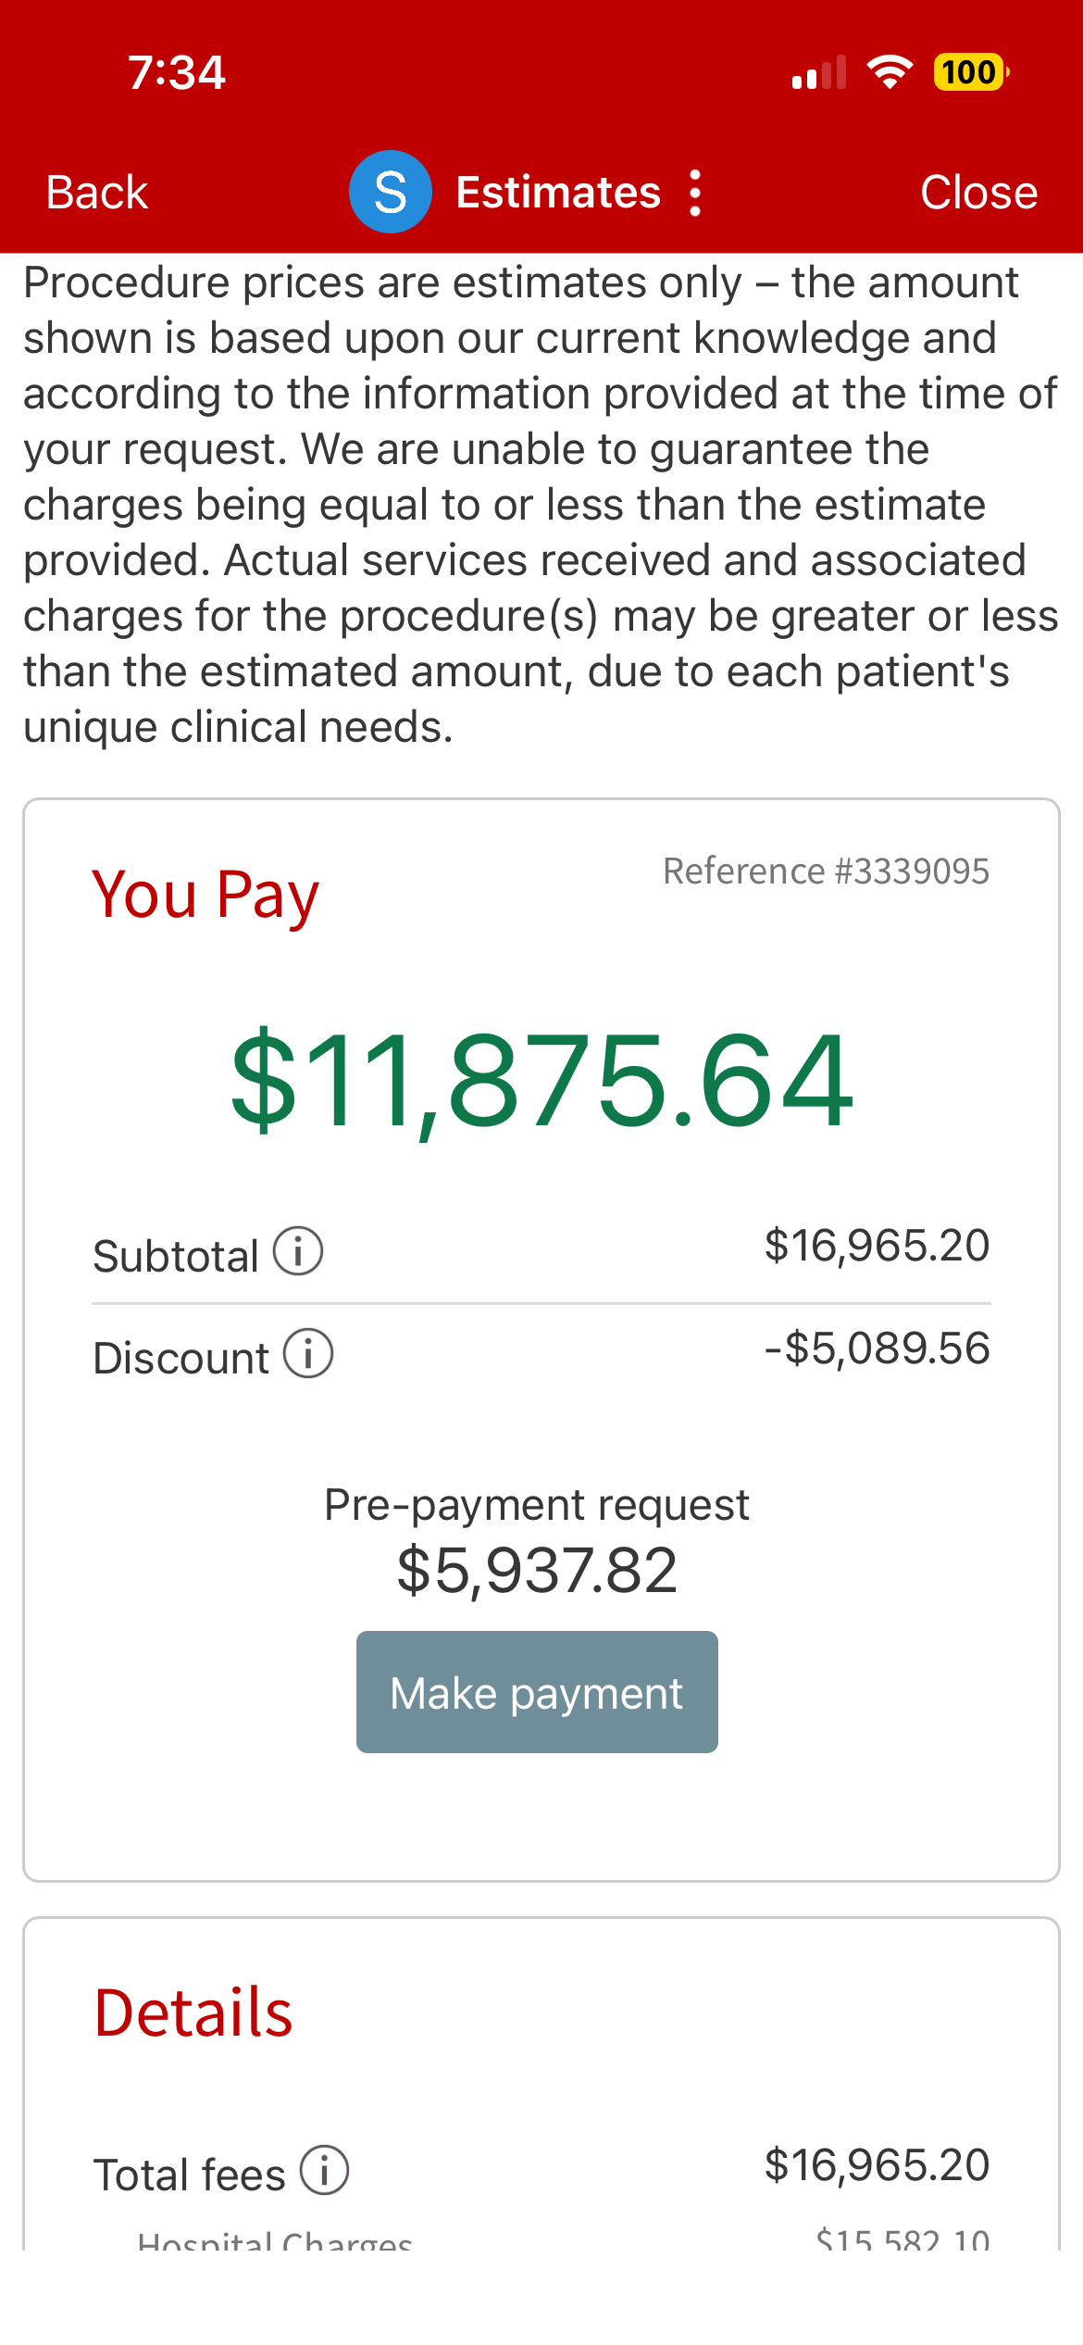Tap the 7:34 clock in status bar
Image resolution: width=1083 pixels, height=2345 pixels.
pos(177,72)
